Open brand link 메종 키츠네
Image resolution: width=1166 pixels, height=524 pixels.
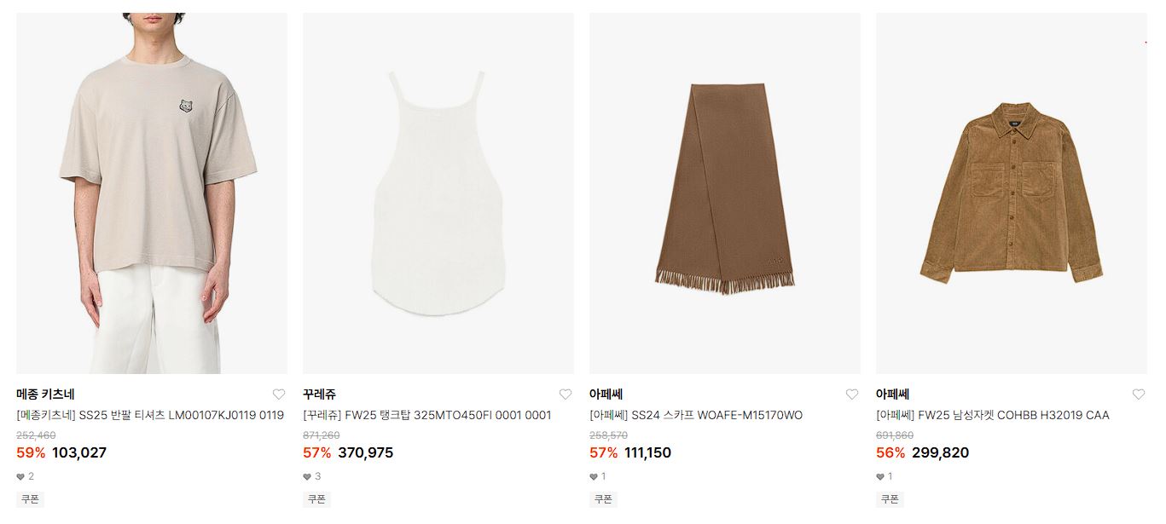click(x=46, y=394)
